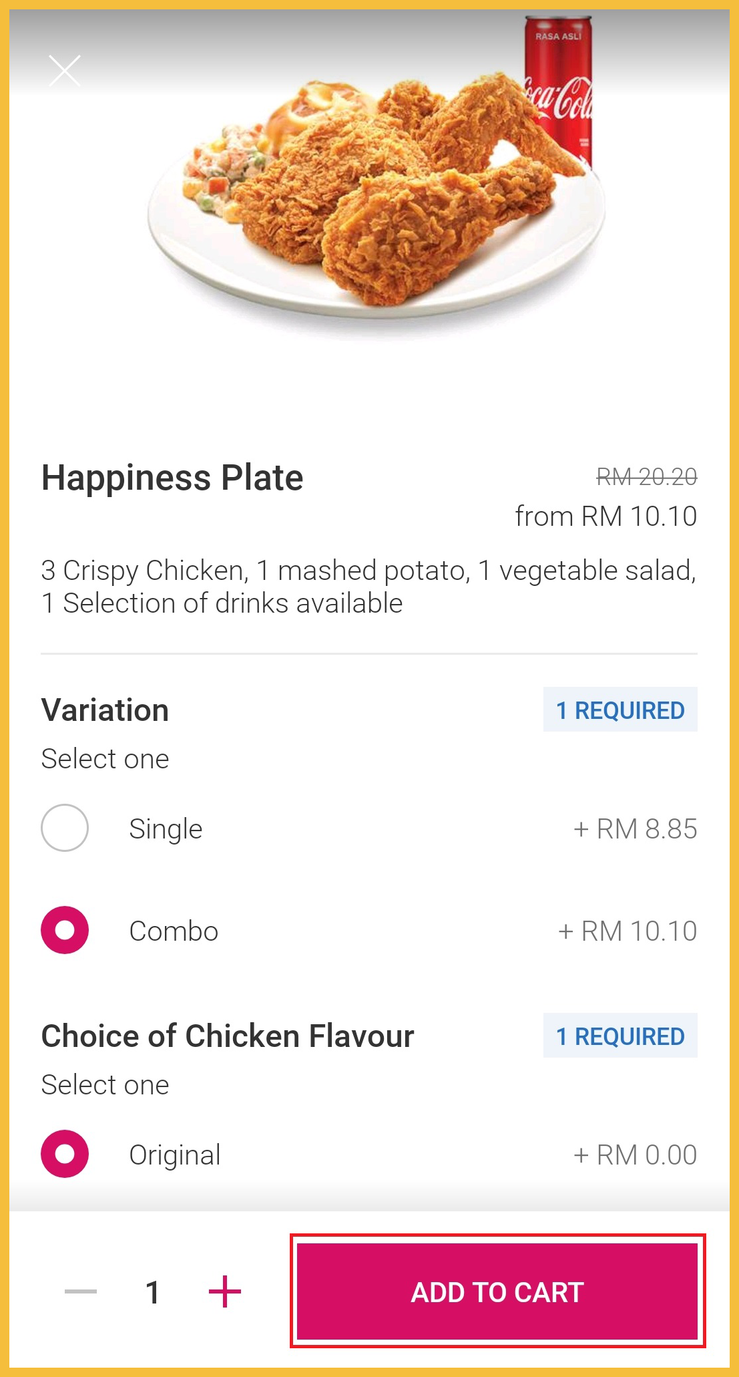Click the "from RM 10.10" price

(x=605, y=516)
